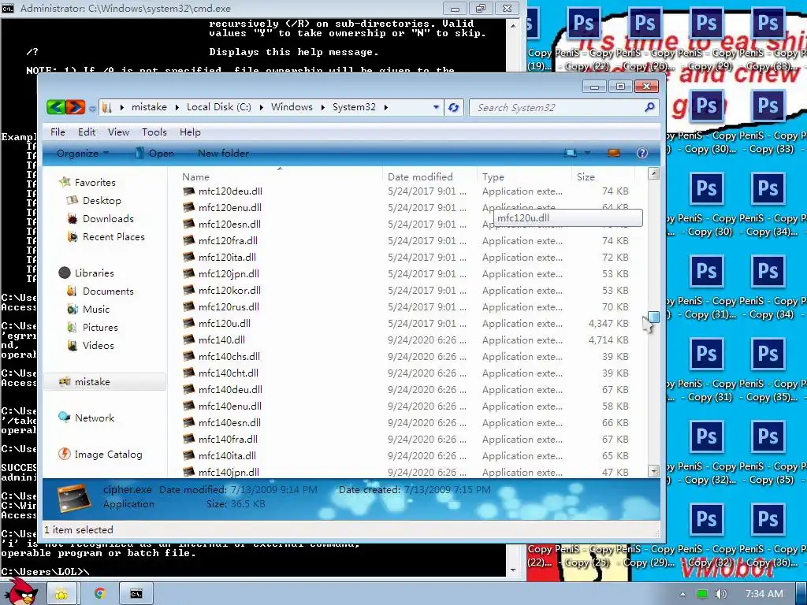Expand breadcrumb arrow after mistake

coord(177,107)
